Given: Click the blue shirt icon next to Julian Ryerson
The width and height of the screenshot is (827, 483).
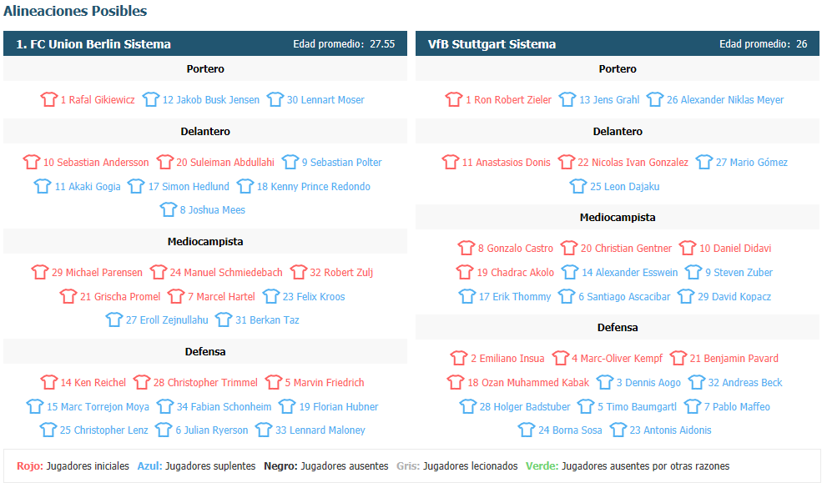Looking at the screenshot, I should (x=164, y=430).
